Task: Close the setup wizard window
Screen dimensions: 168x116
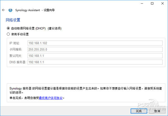Action: click(x=162, y=4)
